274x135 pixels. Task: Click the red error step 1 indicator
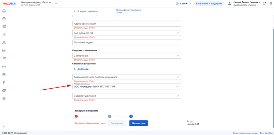point(76,116)
